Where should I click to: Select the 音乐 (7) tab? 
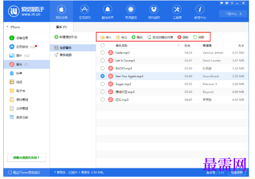coord(61,27)
